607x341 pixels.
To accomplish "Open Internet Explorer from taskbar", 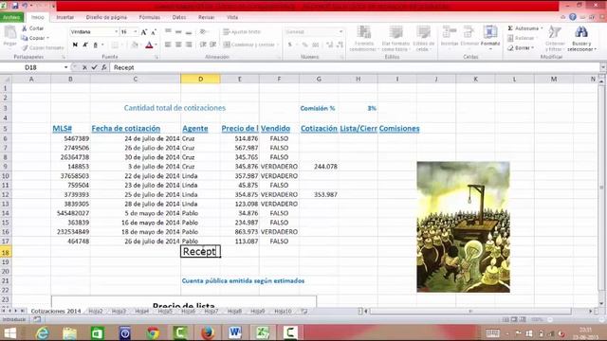I will [x=42, y=332].
